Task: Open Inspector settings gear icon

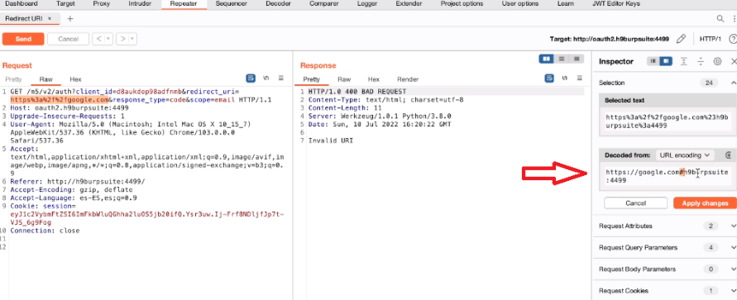Action: click(717, 61)
